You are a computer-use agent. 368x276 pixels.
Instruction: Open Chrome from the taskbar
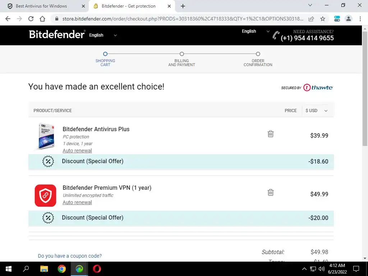pyautogui.click(x=62, y=269)
